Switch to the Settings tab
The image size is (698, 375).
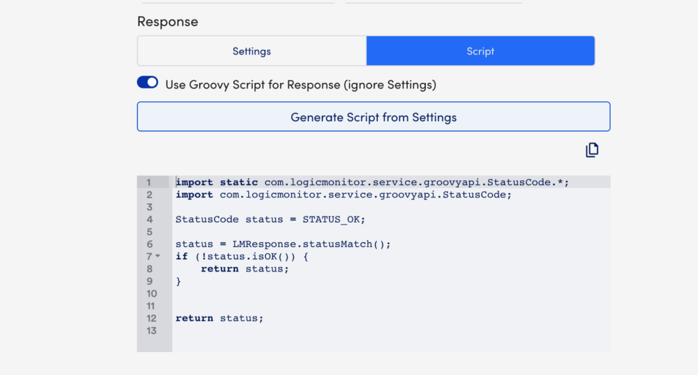coord(252,51)
